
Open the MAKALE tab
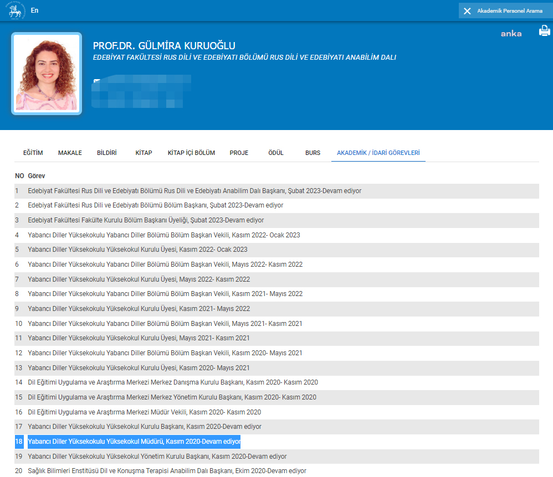[x=70, y=153]
